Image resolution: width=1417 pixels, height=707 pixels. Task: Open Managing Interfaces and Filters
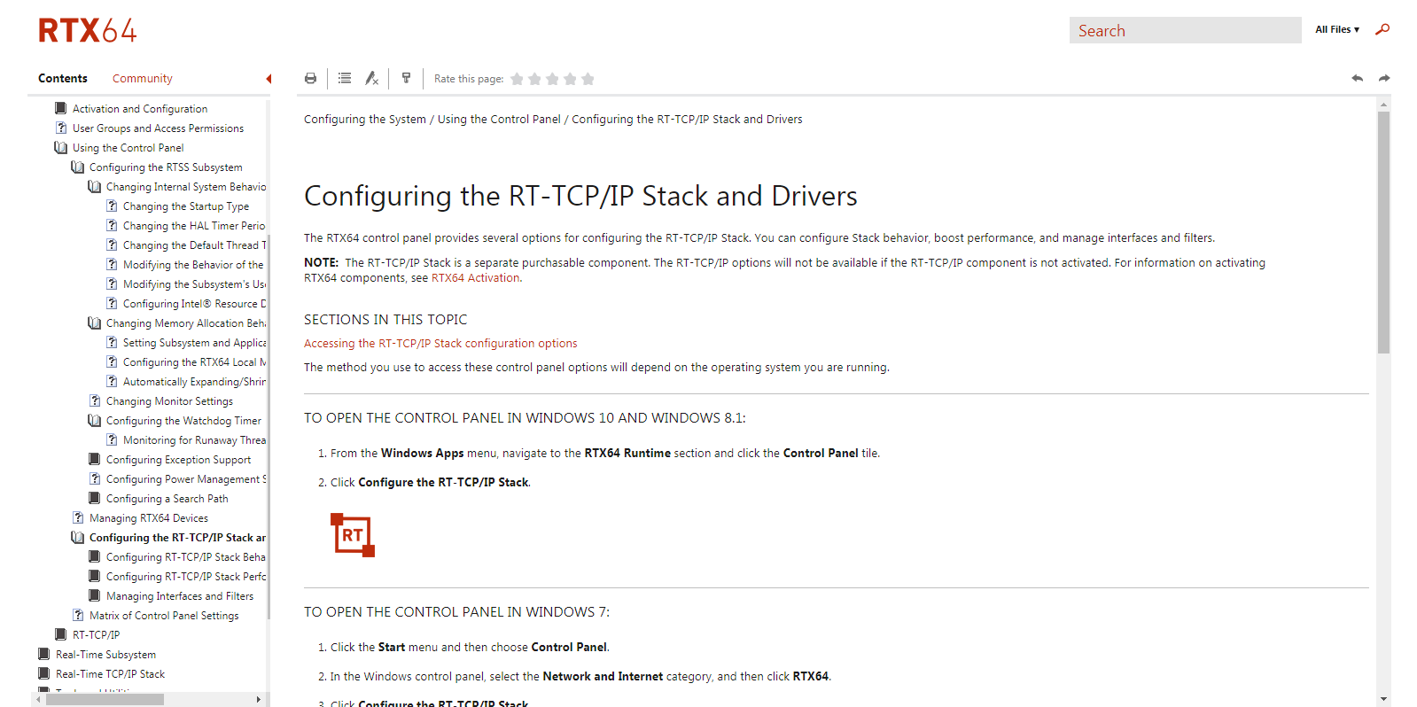point(180,595)
